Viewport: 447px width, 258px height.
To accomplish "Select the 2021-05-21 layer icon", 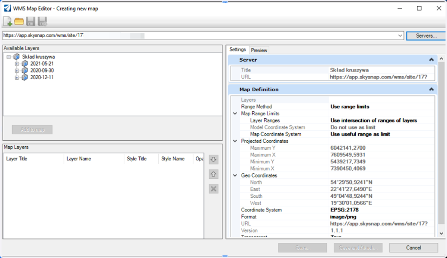I will [25, 64].
